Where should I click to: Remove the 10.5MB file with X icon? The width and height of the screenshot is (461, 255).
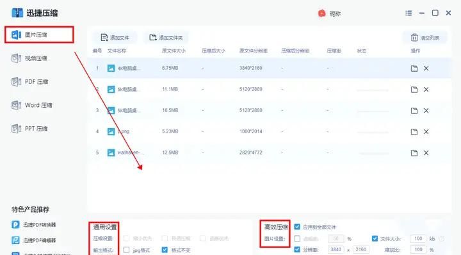coord(426,111)
